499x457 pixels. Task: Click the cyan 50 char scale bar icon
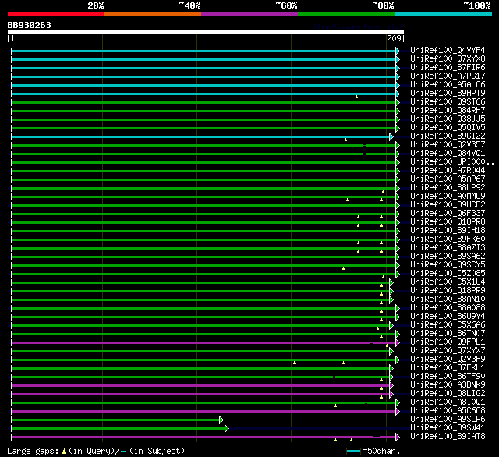tap(354, 451)
